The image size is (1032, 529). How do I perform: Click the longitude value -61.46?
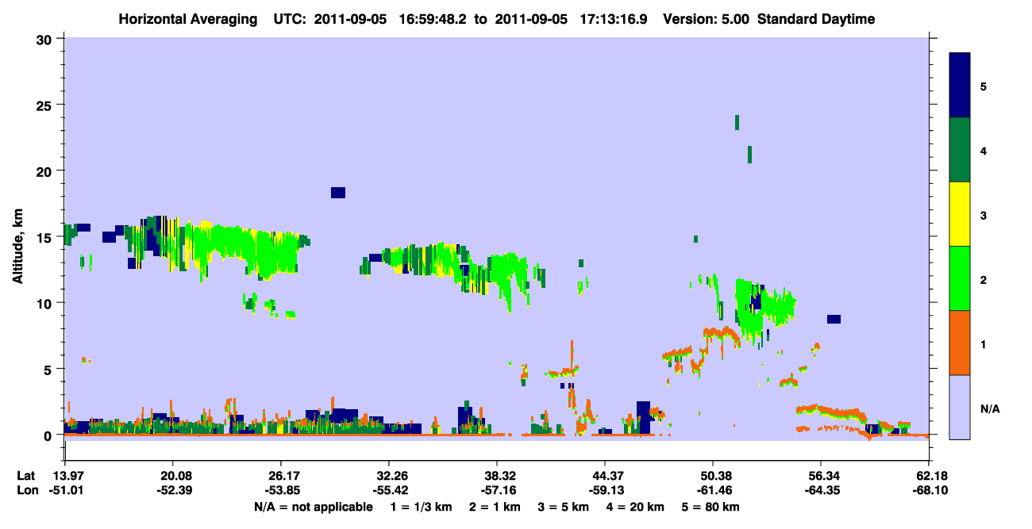tap(713, 490)
